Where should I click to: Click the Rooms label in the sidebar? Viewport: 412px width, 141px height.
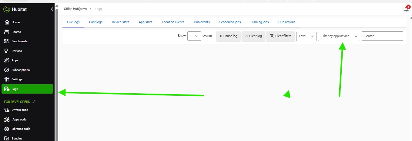pos(16,32)
